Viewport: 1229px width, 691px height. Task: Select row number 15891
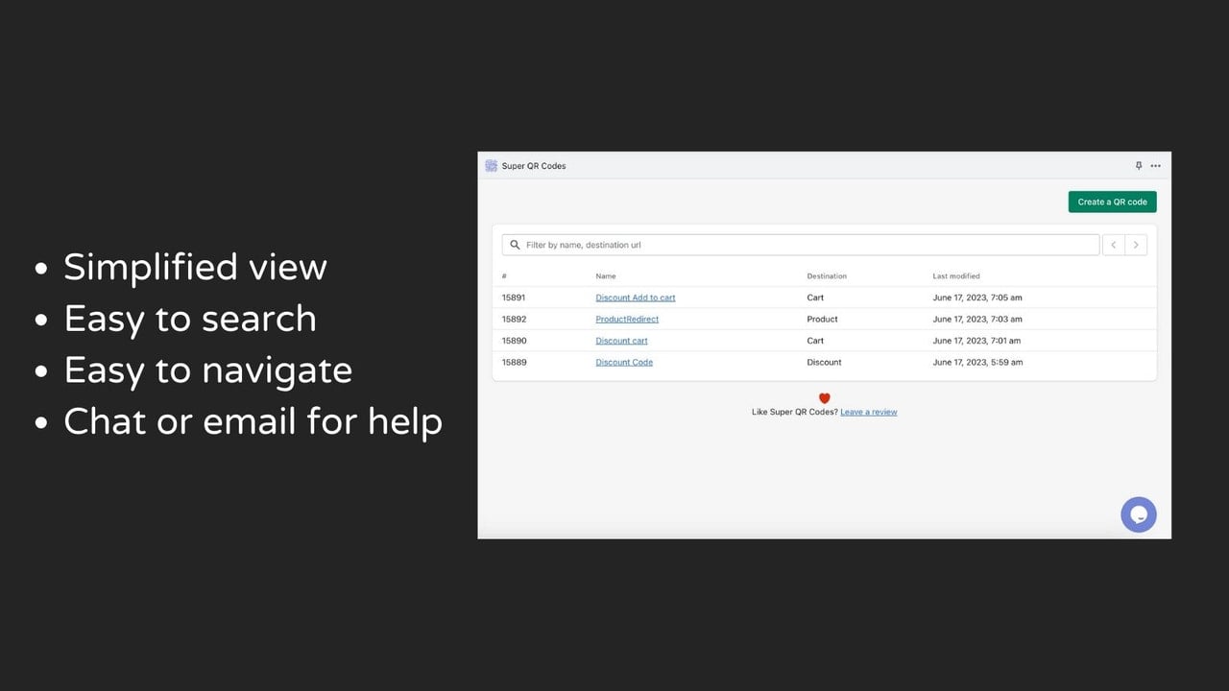(x=514, y=298)
